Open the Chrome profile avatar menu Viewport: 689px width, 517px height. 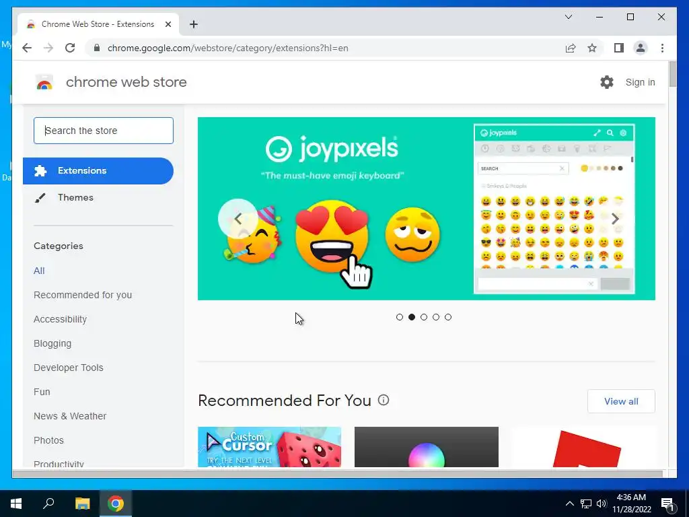pos(641,48)
